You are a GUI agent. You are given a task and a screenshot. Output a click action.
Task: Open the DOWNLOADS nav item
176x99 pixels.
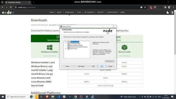(x=69, y=12)
